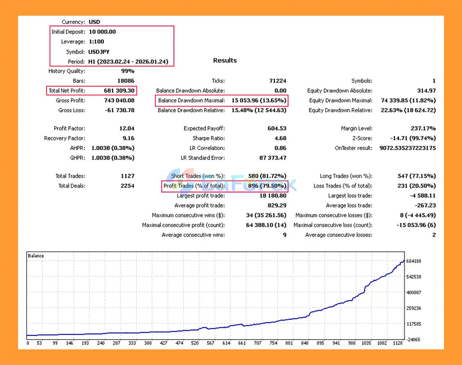The width and height of the screenshot is (462, 365).
Task: Click the Profit Trades 896 (79.50%) value
Action: [267, 186]
